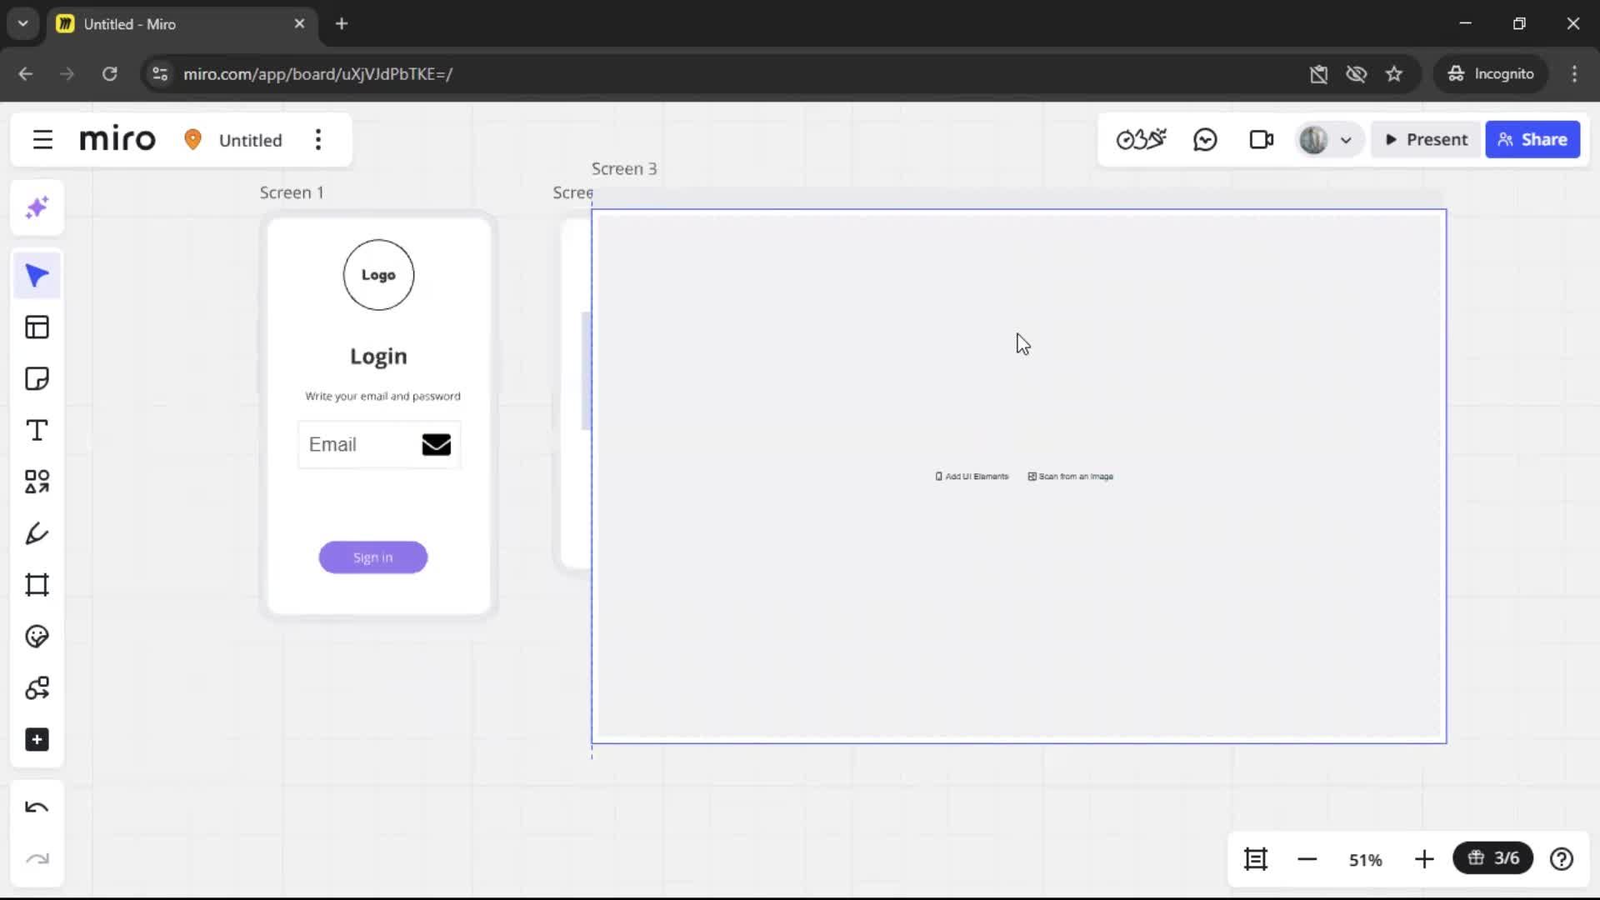Click the third-party cookies eye icon
This screenshot has width=1600, height=900.
[1356, 73]
